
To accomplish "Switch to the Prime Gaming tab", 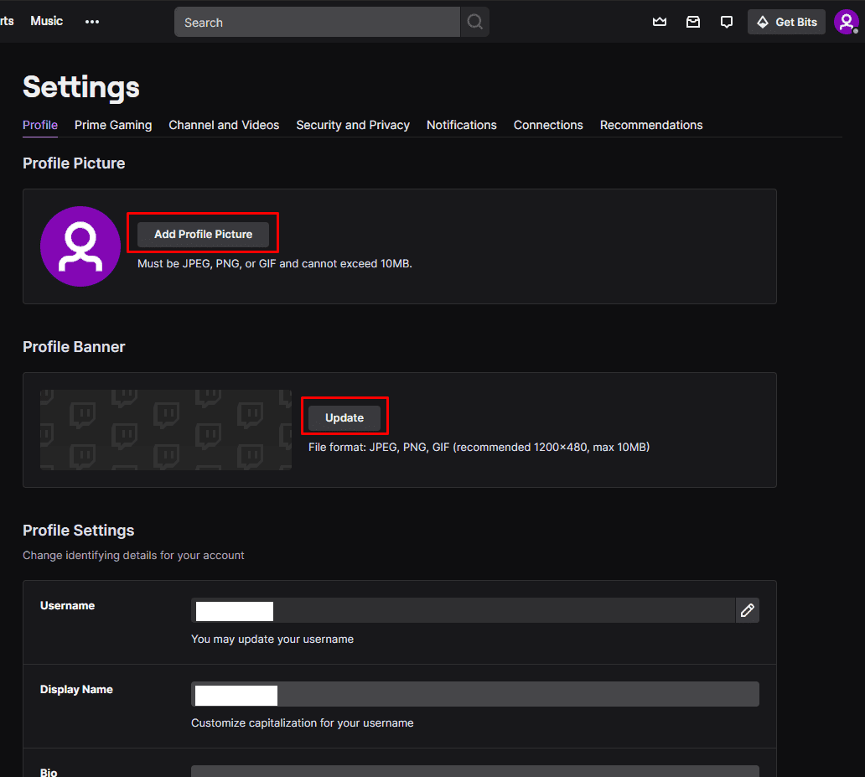I will pos(113,125).
